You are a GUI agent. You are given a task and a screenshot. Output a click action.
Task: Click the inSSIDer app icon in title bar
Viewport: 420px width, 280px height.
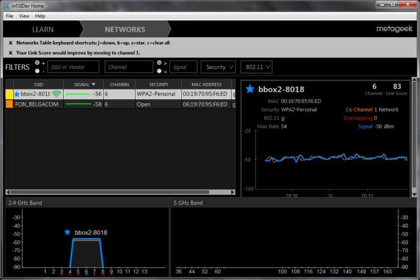coord(7,5)
